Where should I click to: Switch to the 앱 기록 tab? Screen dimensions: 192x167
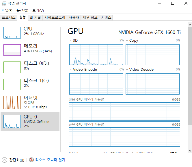(35, 18)
